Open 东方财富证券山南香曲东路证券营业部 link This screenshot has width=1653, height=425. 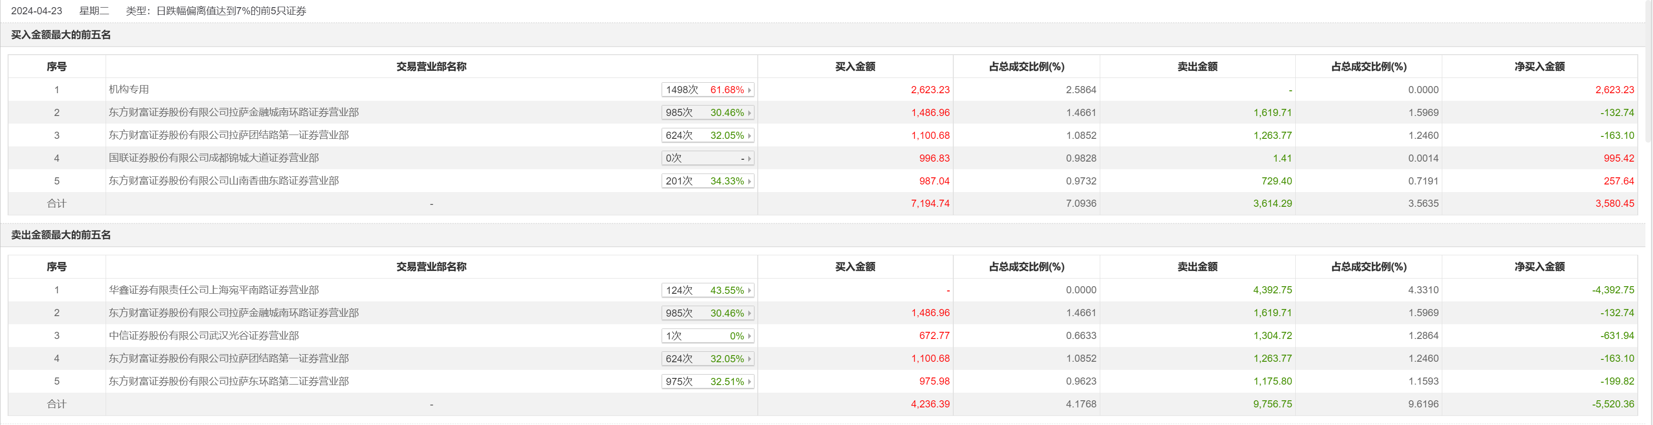223,181
